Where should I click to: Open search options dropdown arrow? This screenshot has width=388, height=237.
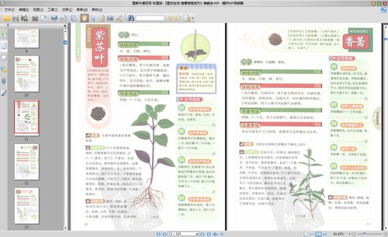pyautogui.click(x=193, y=18)
